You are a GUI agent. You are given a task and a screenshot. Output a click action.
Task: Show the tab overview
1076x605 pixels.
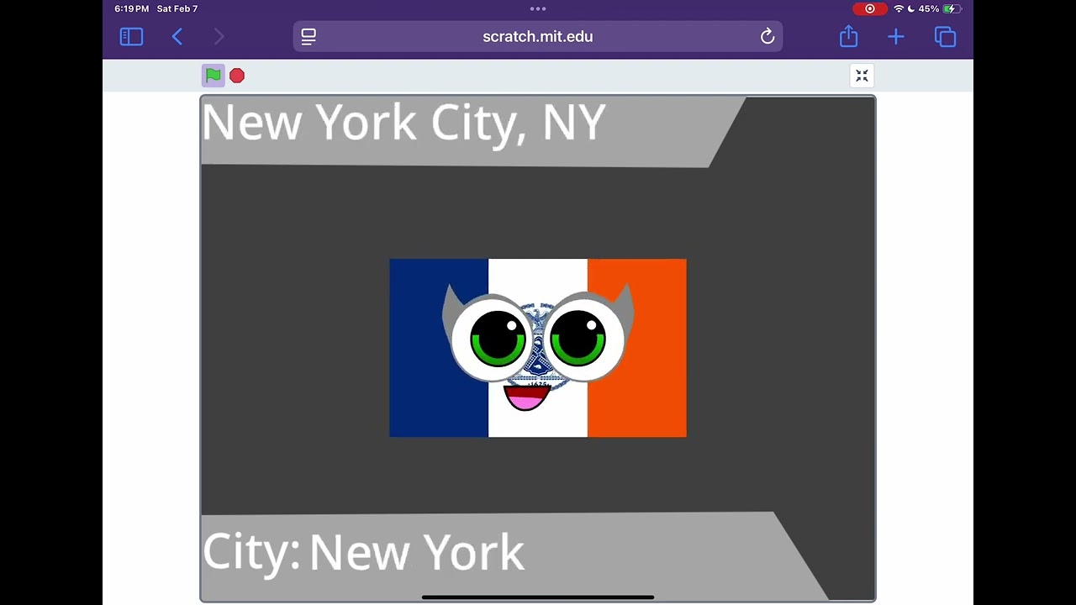click(x=946, y=37)
